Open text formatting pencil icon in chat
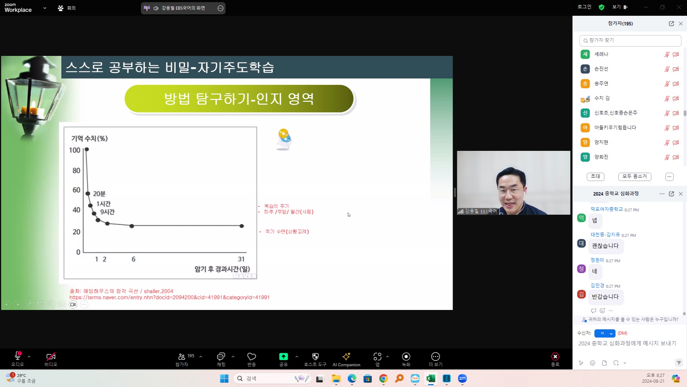The width and height of the screenshot is (687, 387). click(581, 363)
